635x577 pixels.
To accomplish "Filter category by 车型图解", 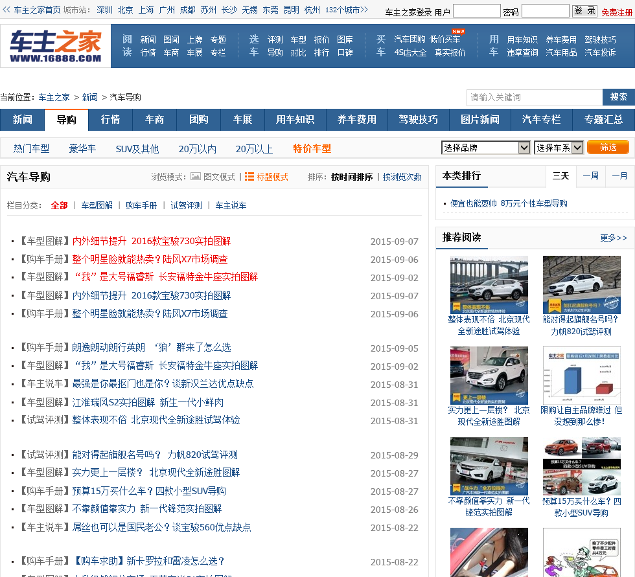I will pyautogui.click(x=97, y=205).
